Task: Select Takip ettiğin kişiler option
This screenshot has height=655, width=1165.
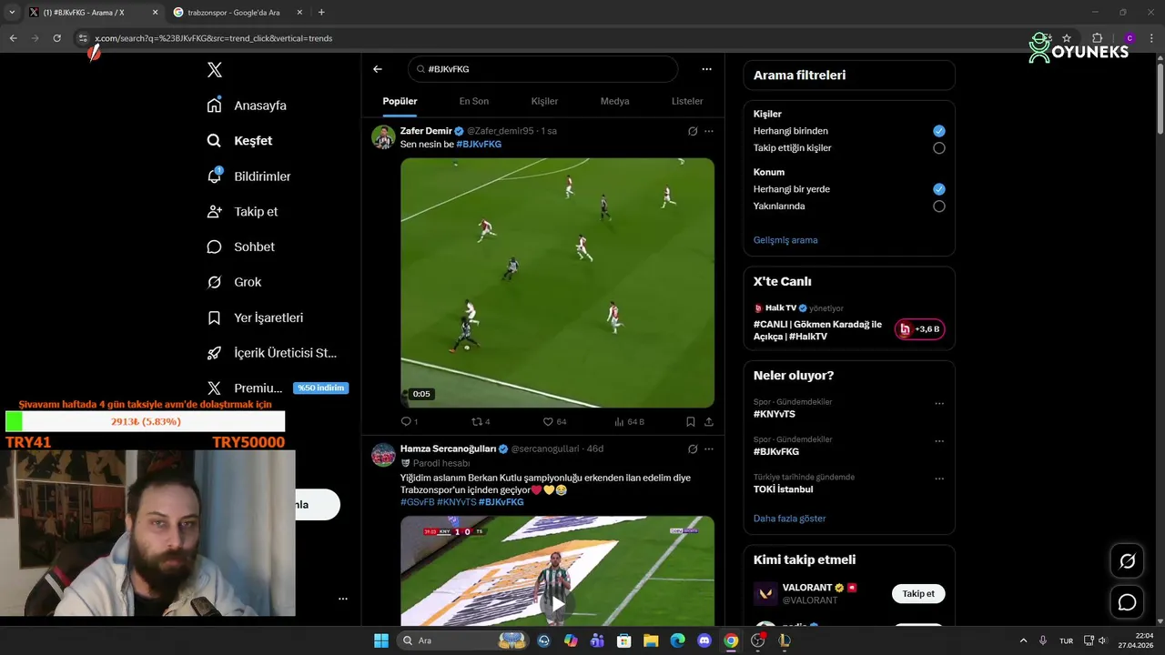Action: point(939,148)
